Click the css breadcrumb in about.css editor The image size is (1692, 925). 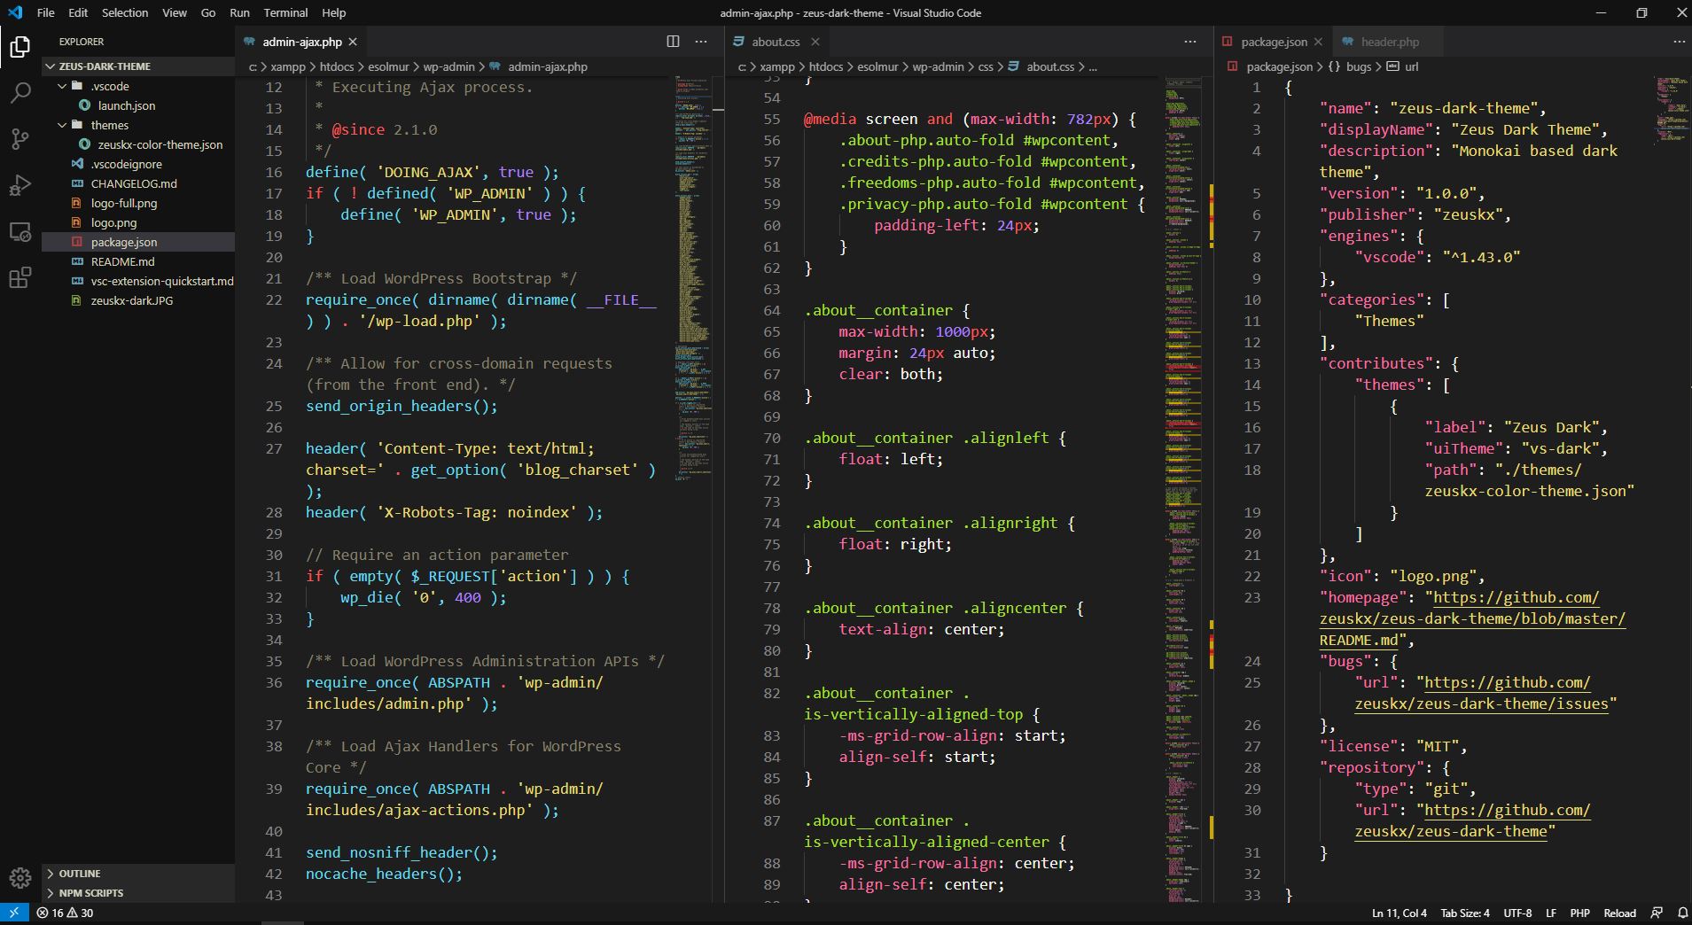tap(985, 66)
